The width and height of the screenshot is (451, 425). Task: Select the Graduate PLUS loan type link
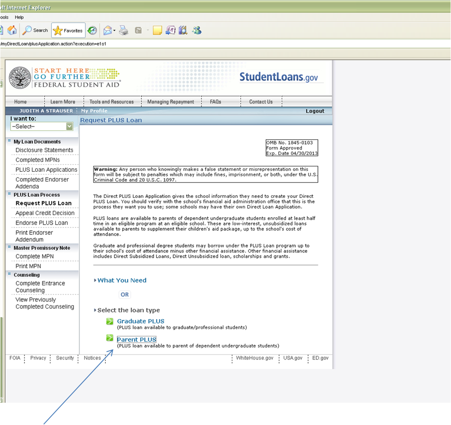coord(140,321)
